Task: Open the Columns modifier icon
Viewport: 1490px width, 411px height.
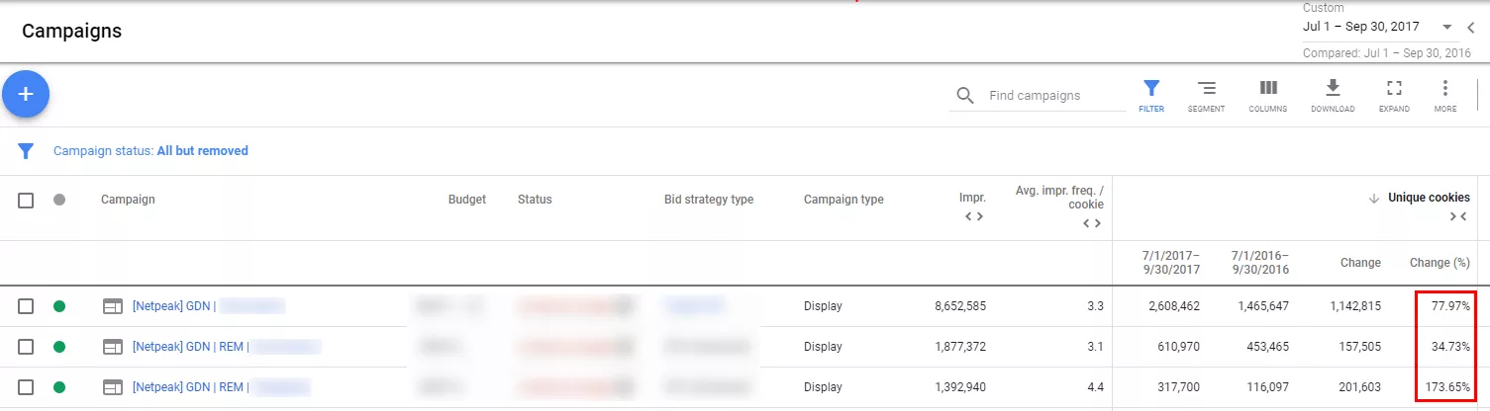Action: (x=1267, y=96)
